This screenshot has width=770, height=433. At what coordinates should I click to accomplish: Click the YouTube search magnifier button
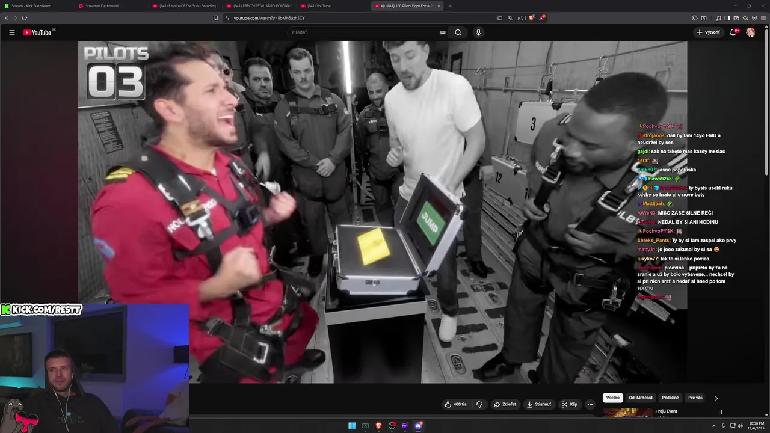(x=458, y=32)
